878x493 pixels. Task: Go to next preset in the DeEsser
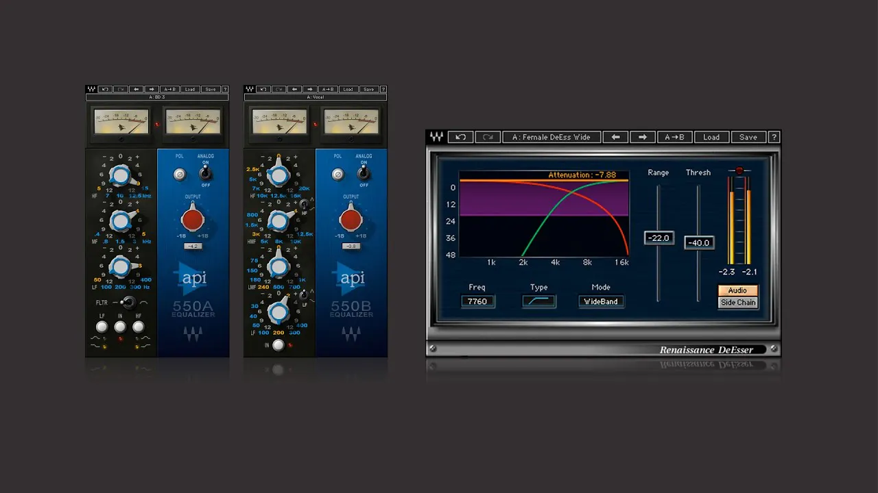643,137
